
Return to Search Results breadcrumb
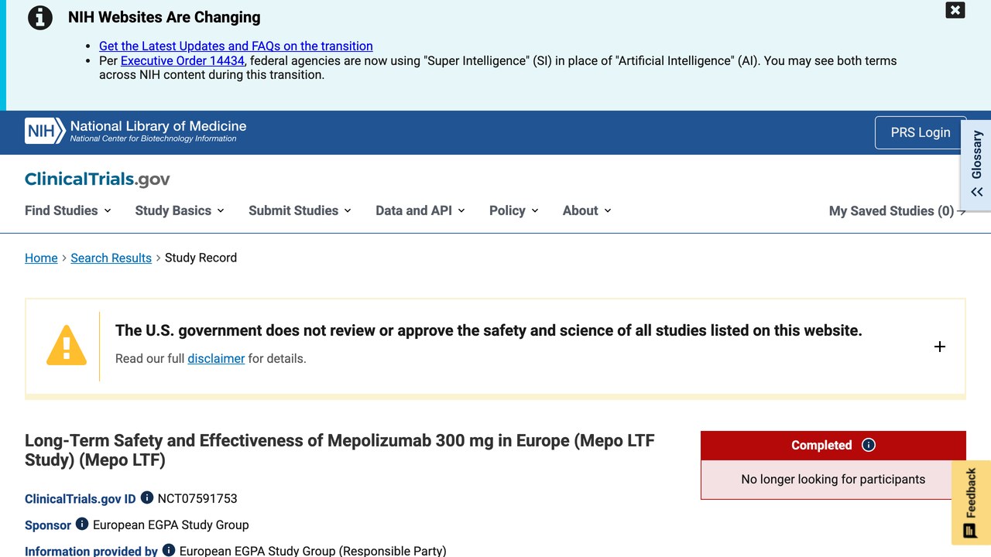coord(111,258)
